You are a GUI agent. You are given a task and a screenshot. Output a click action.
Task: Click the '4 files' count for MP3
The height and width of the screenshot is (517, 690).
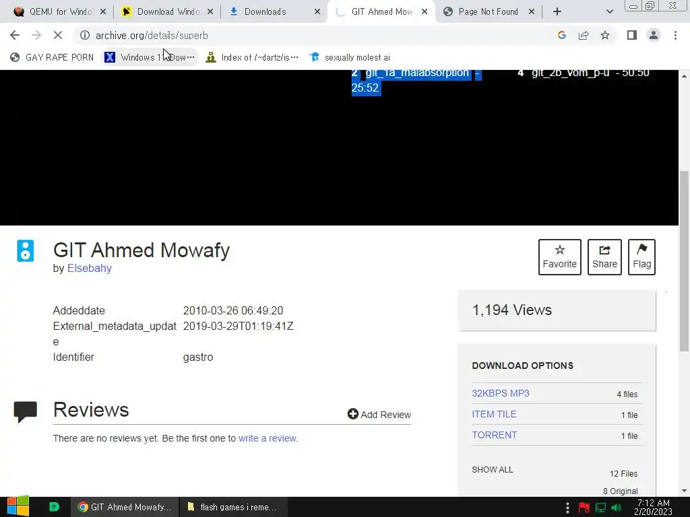(x=627, y=394)
